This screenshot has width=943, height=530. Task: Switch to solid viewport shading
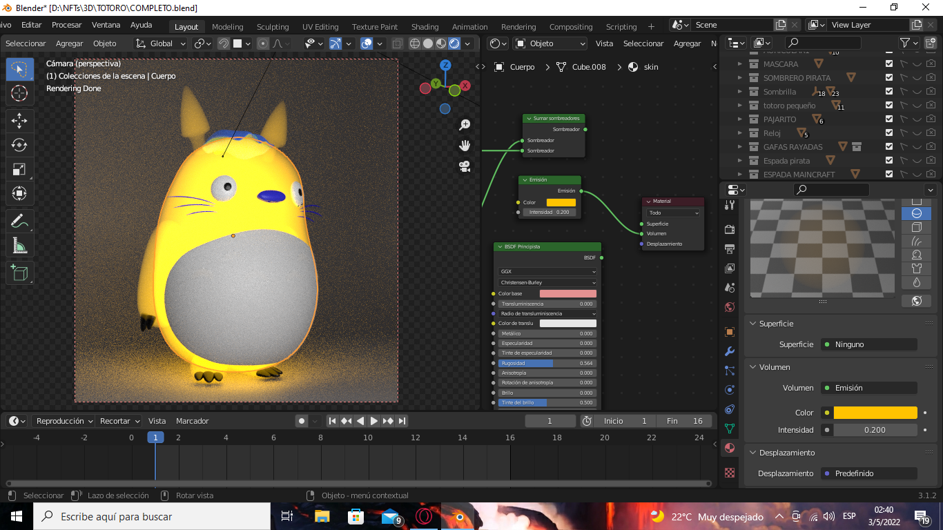click(428, 43)
